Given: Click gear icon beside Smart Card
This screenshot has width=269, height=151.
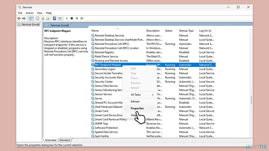Looking at the screenshot, I should pyautogui.click(x=93, y=111).
